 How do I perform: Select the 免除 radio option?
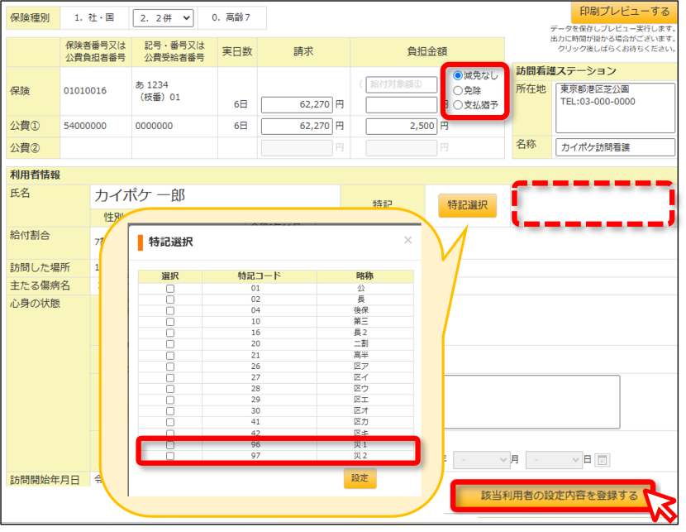point(458,91)
